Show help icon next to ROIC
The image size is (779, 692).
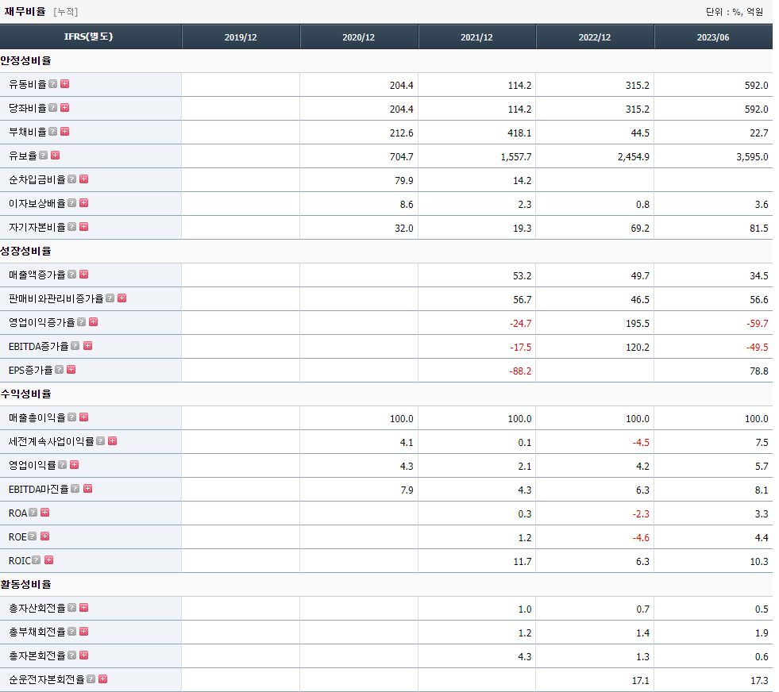click(x=37, y=560)
